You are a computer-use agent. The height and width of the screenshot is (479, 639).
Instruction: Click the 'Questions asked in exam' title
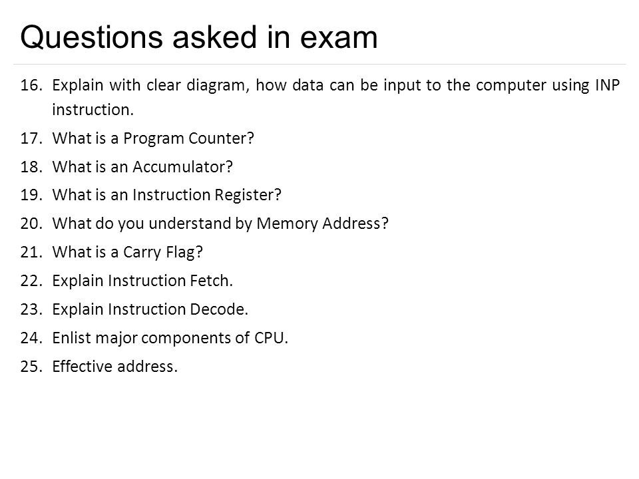tap(199, 38)
